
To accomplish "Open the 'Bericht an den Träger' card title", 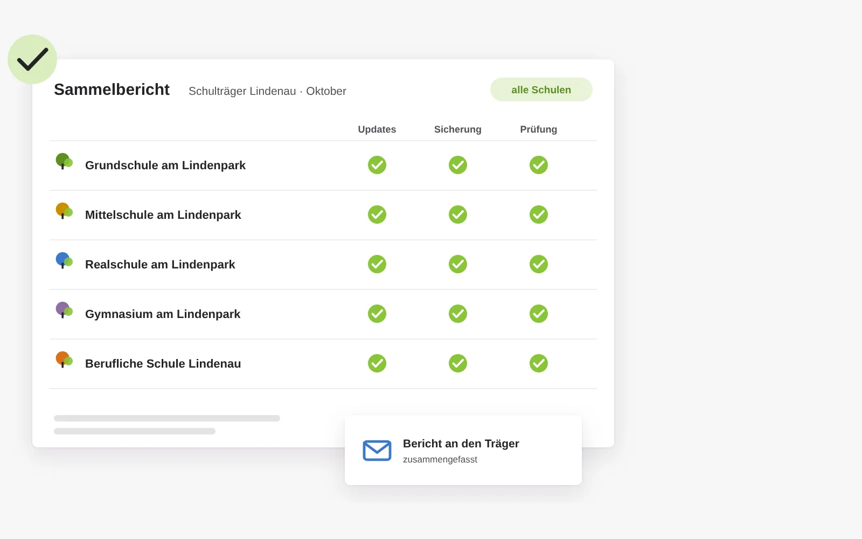I will point(461,444).
